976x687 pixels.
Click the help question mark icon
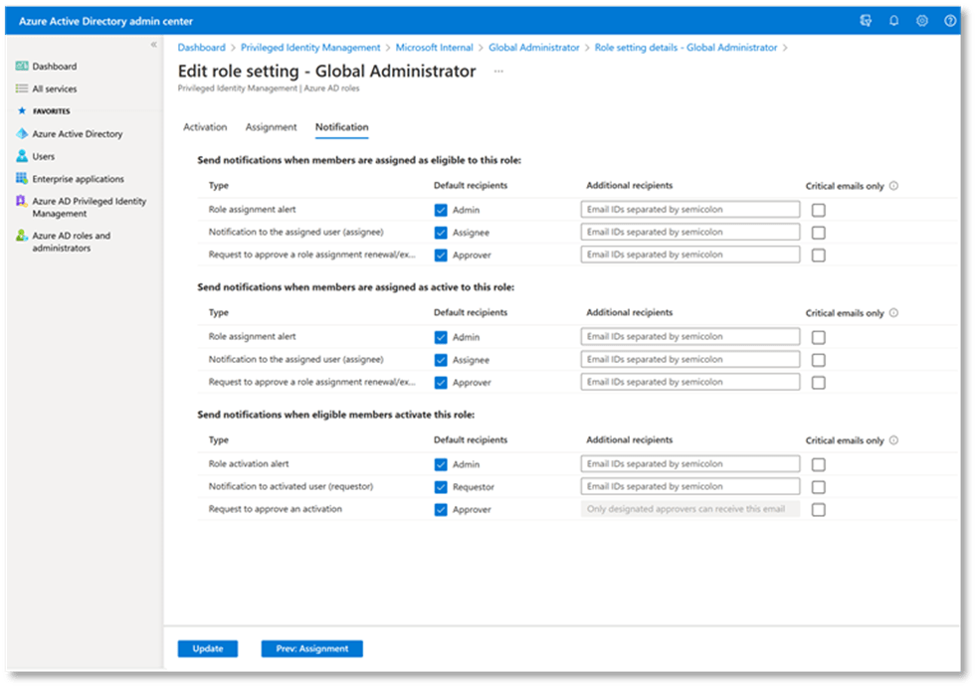950,21
